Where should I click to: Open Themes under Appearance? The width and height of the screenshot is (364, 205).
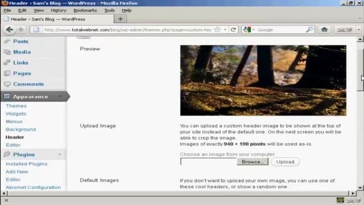click(x=16, y=106)
